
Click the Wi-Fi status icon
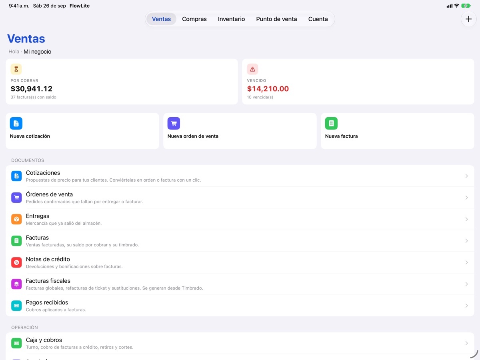(456, 6)
